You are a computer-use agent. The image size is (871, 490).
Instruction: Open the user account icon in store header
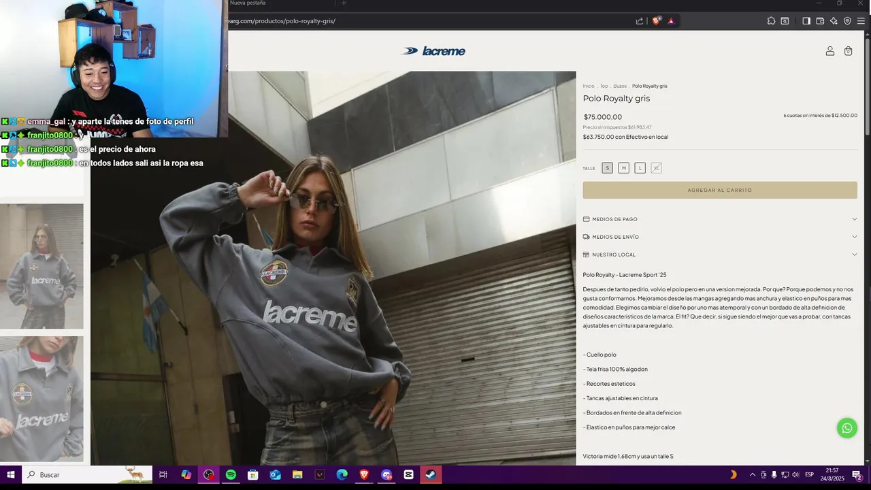(829, 51)
